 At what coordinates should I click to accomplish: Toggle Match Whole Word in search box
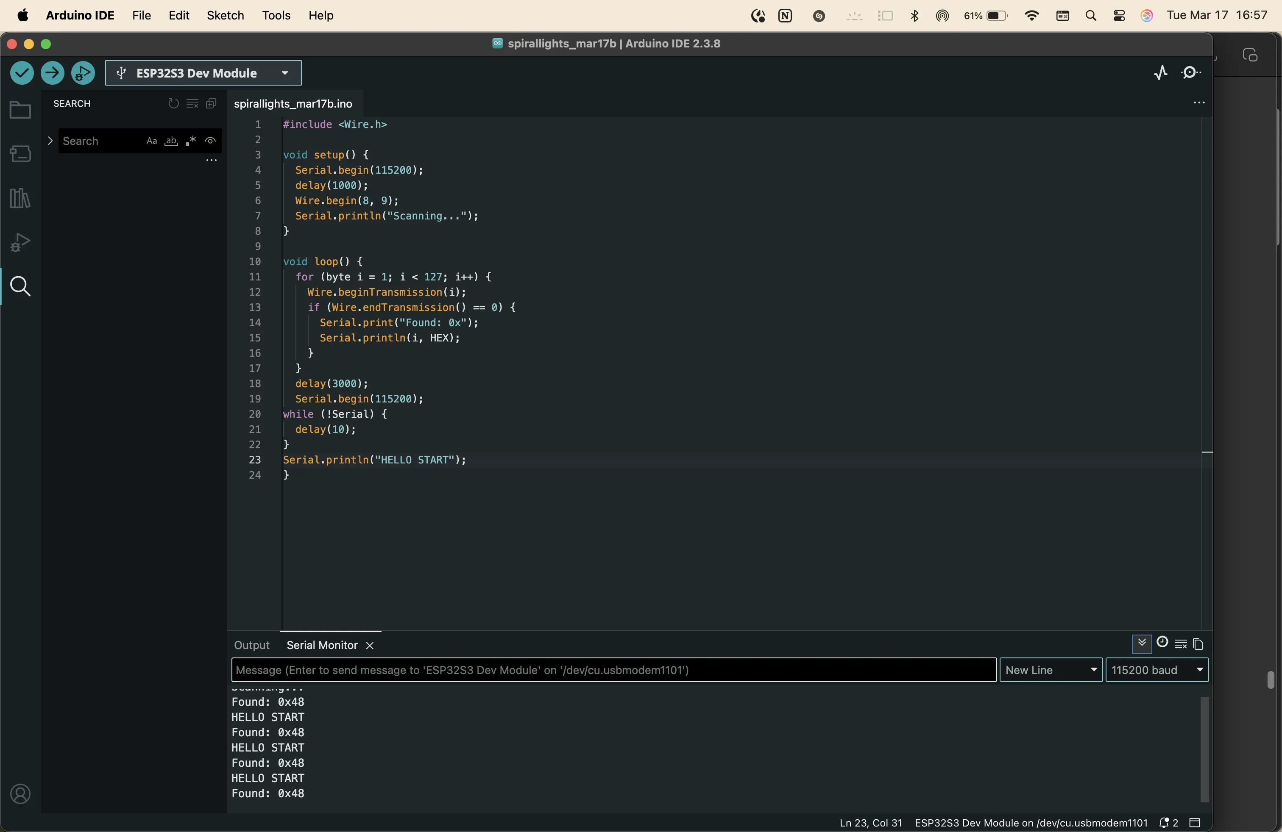point(171,141)
